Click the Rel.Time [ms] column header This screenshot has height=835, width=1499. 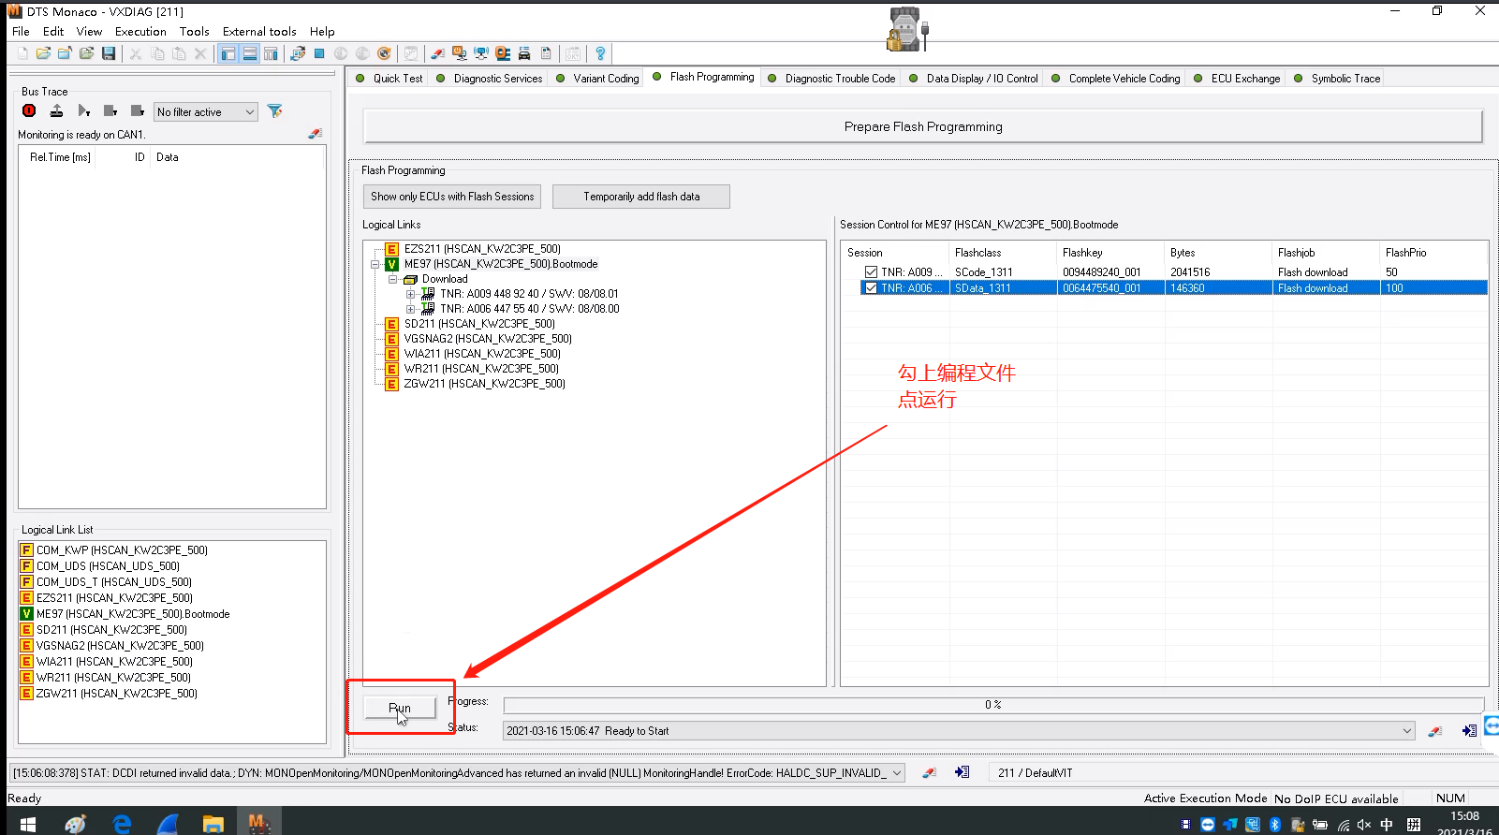pyautogui.click(x=60, y=157)
